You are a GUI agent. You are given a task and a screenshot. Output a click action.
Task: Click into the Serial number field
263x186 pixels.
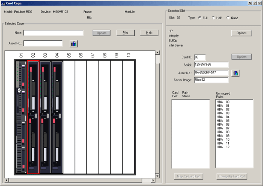[211, 65]
